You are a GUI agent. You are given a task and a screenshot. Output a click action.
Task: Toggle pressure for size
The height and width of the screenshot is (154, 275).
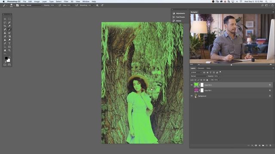click(102, 6)
